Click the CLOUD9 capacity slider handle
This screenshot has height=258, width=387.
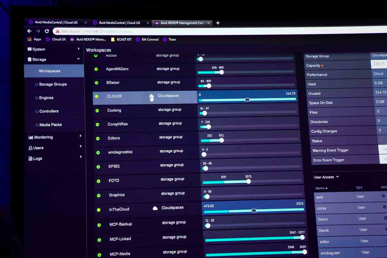(247, 99)
